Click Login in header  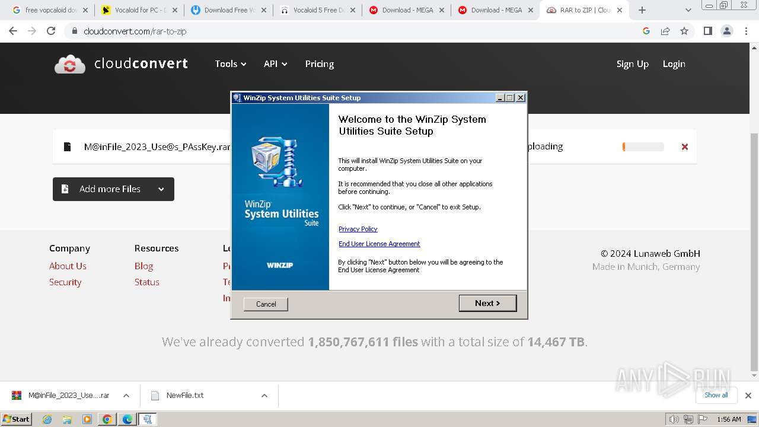(674, 64)
